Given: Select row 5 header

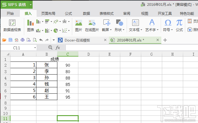Looking at the screenshot, I should tap(6, 84).
